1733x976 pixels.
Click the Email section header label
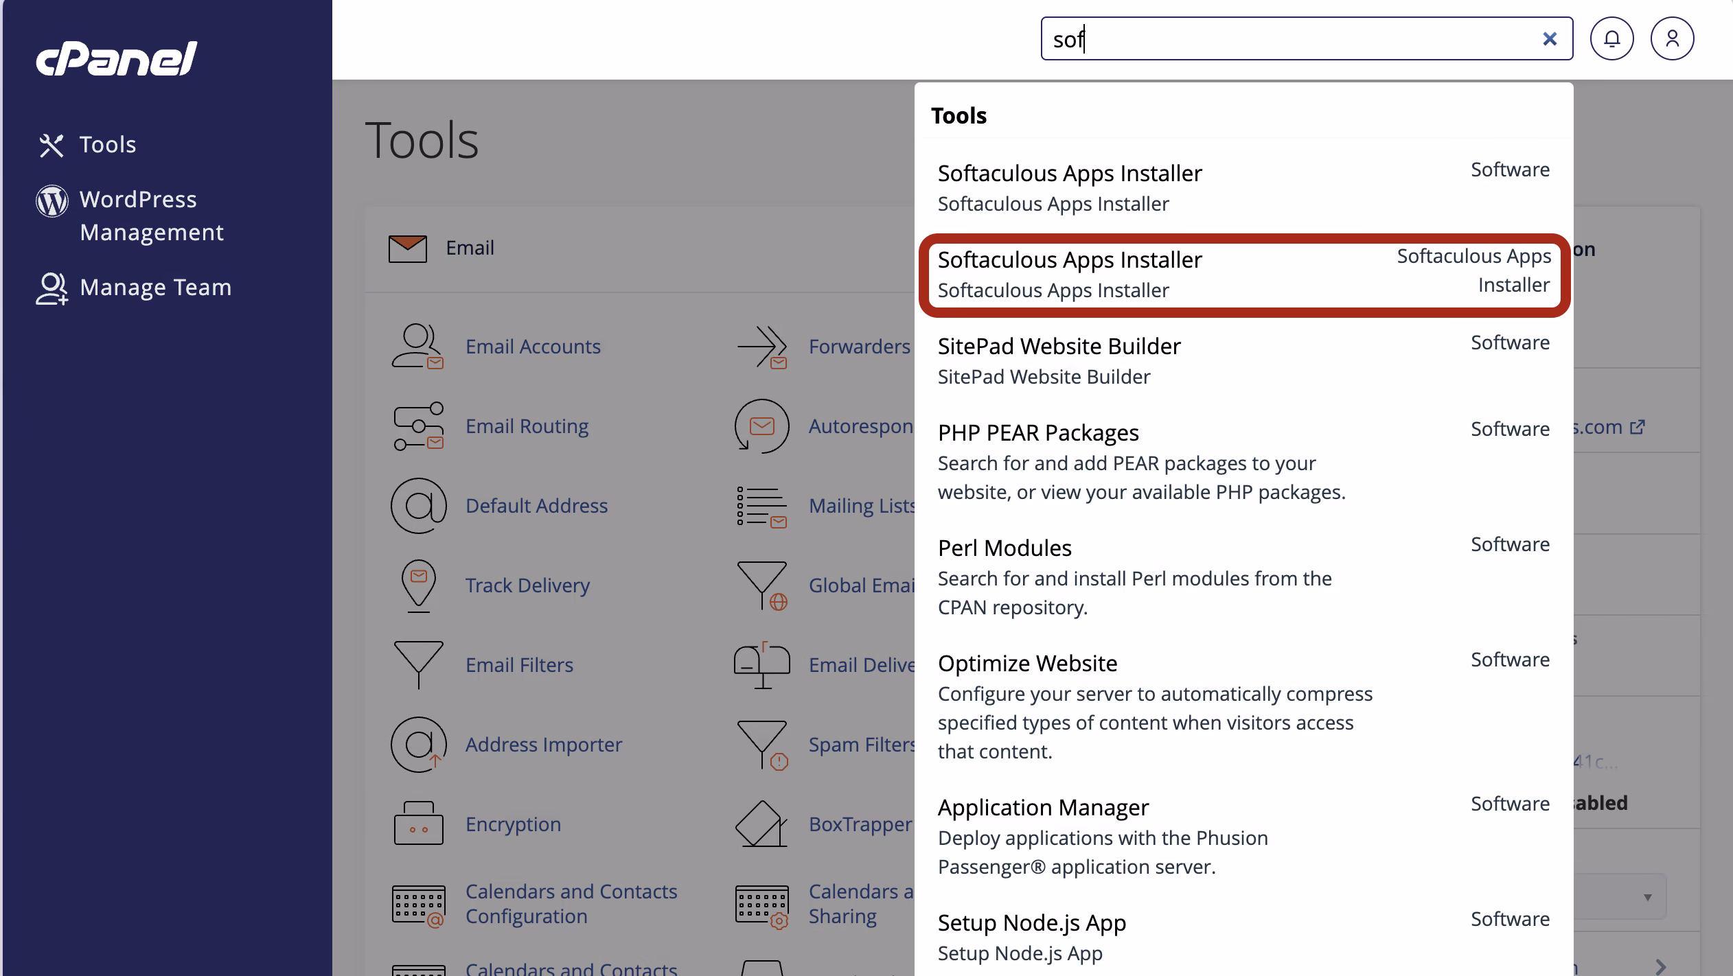coord(470,248)
